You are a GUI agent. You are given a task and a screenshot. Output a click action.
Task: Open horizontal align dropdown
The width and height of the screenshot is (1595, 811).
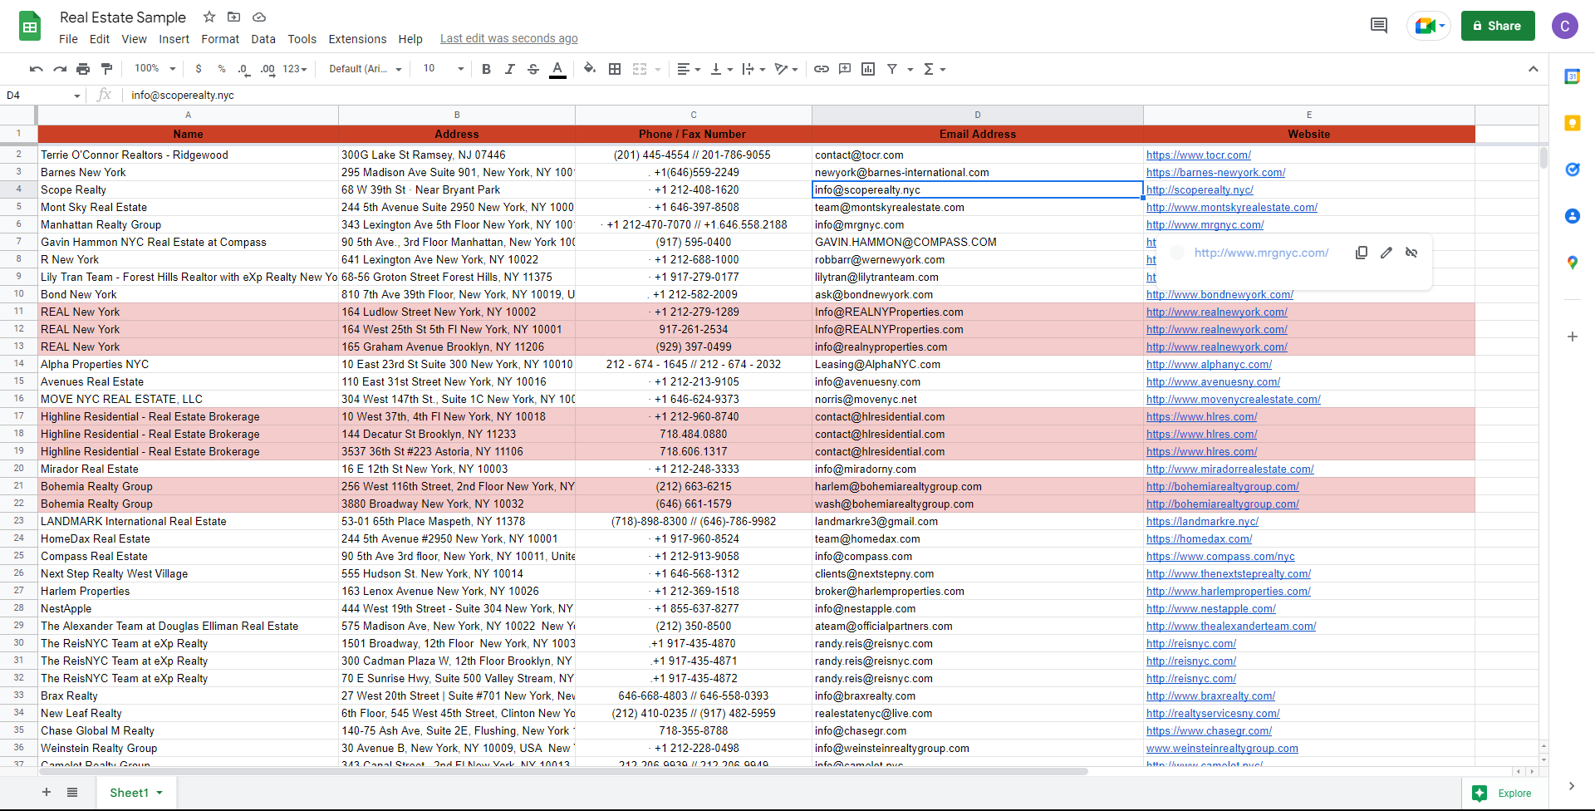point(689,69)
